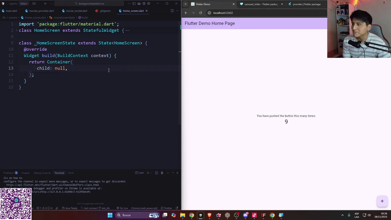This screenshot has height=220, width=391.
Task: Split the terminal pane
Action: (156, 173)
